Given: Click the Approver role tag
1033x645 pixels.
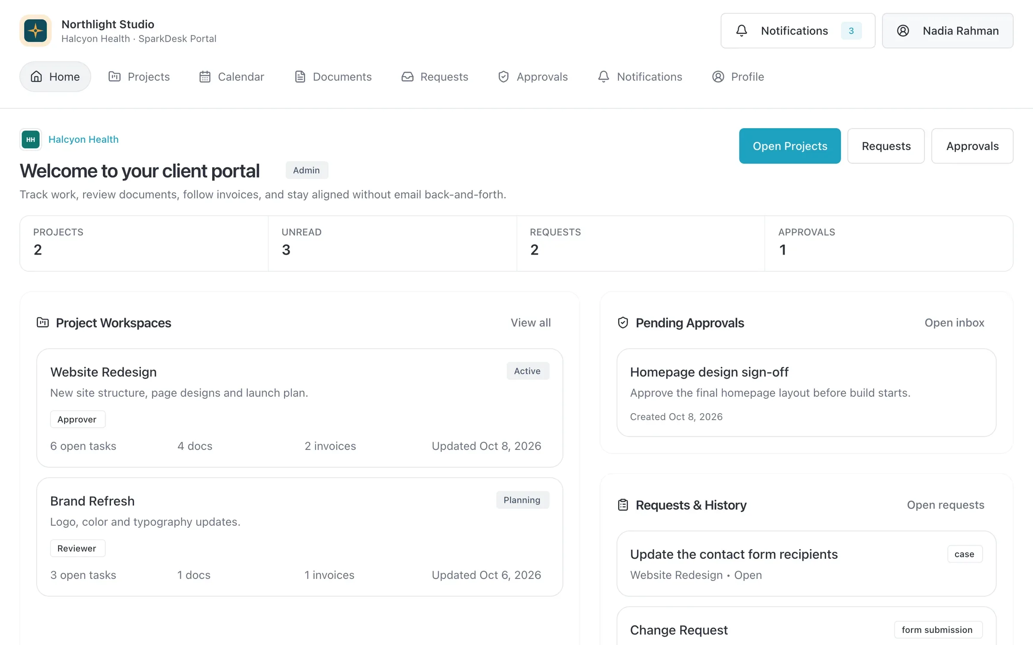Looking at the screenshot, I should 77,419.
